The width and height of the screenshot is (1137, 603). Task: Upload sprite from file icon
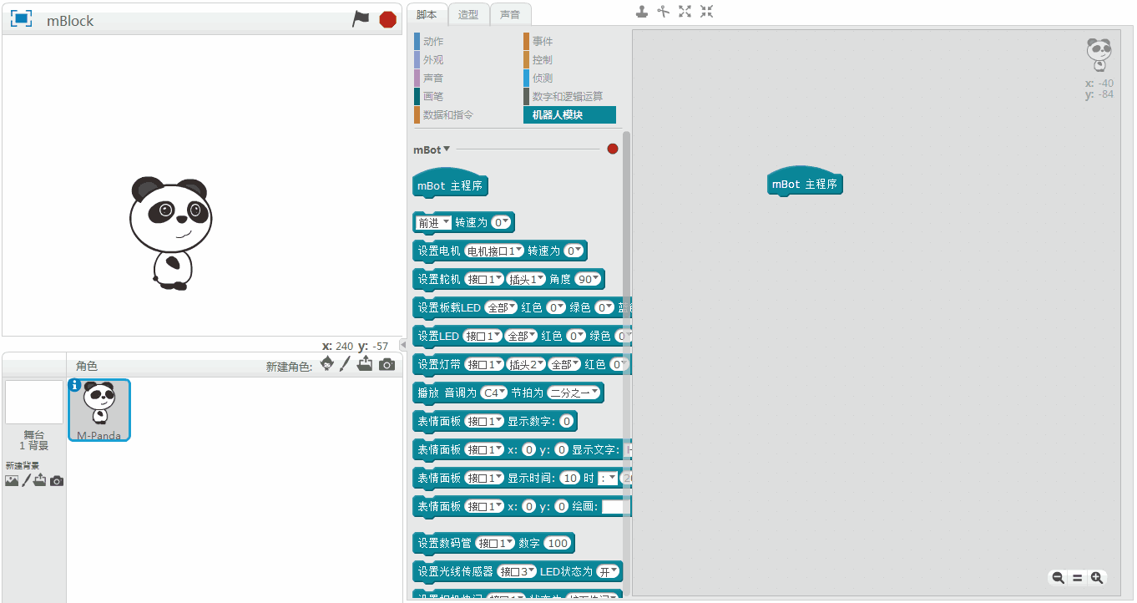(x=365, y=364)
